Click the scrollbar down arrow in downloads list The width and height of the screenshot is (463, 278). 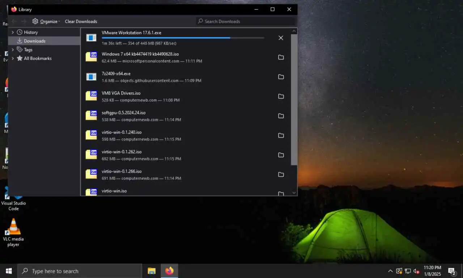[294, 193]
